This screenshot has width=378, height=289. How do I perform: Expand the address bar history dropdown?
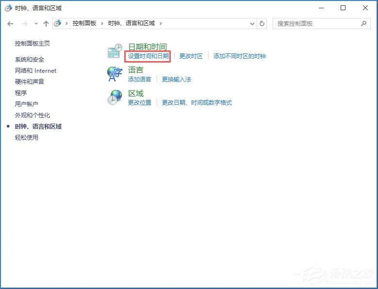[x=252, y=23]
